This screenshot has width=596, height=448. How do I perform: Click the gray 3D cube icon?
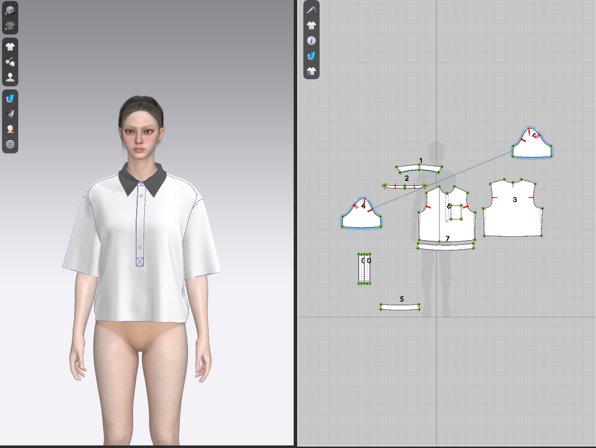point(10,10)
